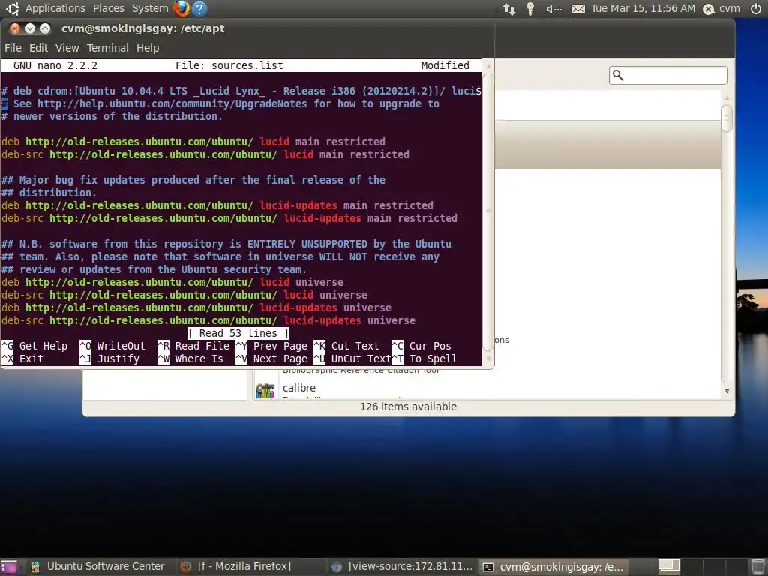Open the cvm user status menu
Screen dimensions: 768x576
721,8
